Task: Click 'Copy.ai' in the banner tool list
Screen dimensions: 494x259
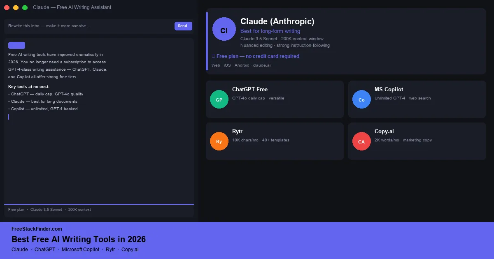Action: pos(130,250)
